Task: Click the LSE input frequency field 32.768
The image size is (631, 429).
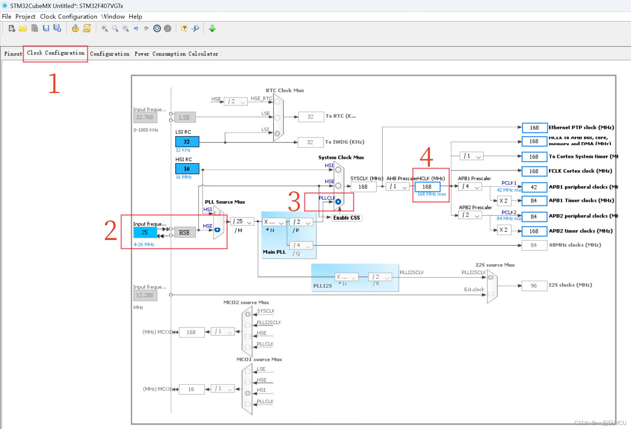Action: pyautogui.click(x=145, y=117)
